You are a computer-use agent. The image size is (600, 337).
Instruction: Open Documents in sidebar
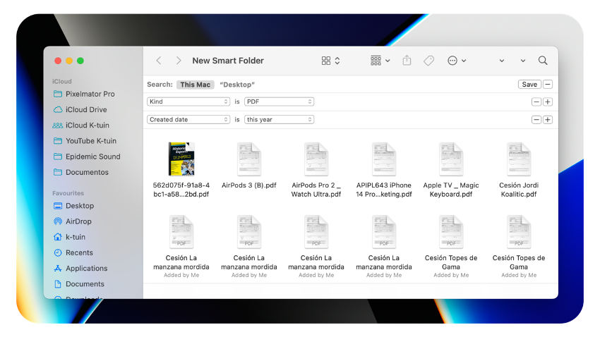[x=79, y=284]
